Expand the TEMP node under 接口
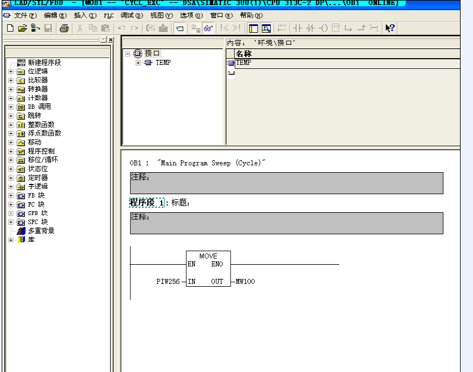 pyautogui.click(x=138, y=63)
